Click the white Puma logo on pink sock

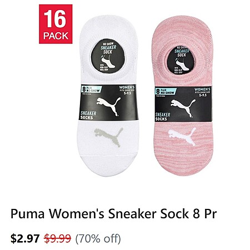pos(182,136)
